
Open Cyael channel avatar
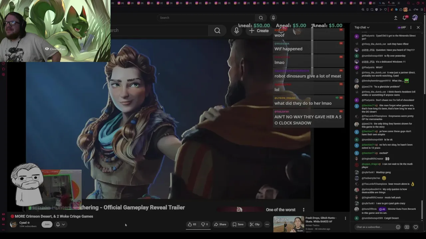(x=14, y=224)
